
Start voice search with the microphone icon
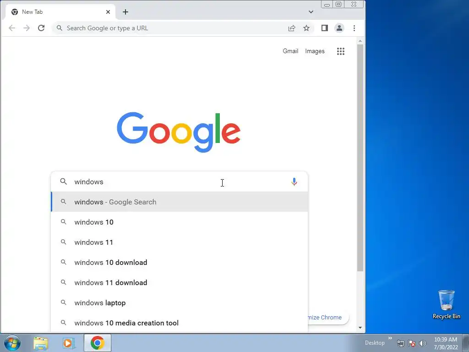(294, 181)
